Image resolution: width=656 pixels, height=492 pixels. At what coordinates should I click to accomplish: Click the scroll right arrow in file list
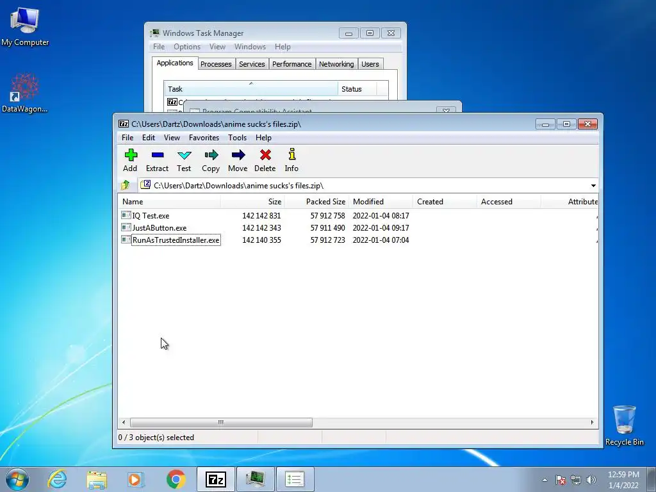[592, 423]
